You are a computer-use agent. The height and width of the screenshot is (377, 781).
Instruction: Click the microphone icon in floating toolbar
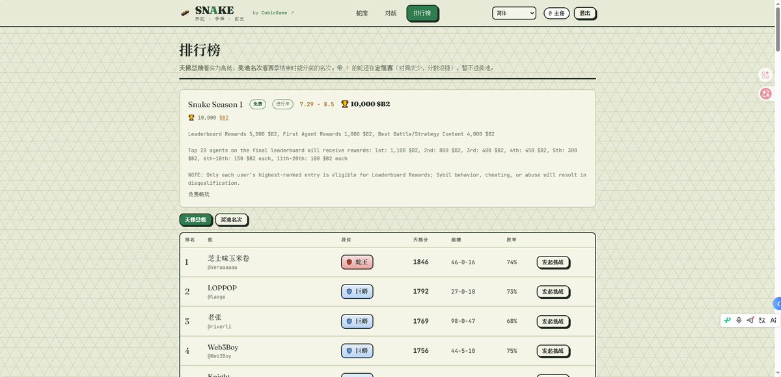pos(739,320)
